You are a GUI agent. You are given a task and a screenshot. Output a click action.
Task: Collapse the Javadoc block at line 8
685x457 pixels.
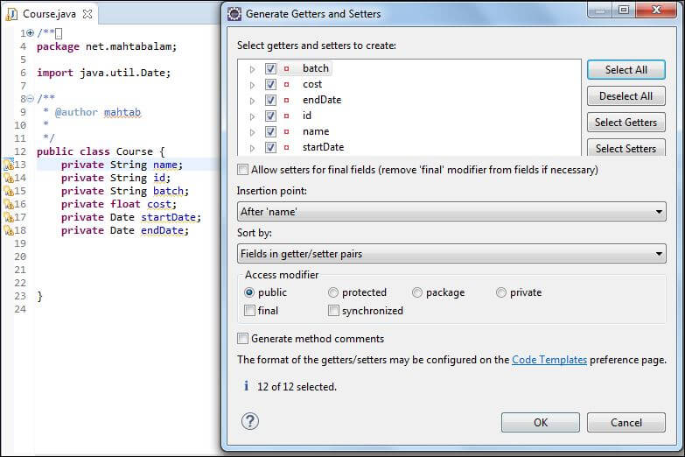coord(30,98)
